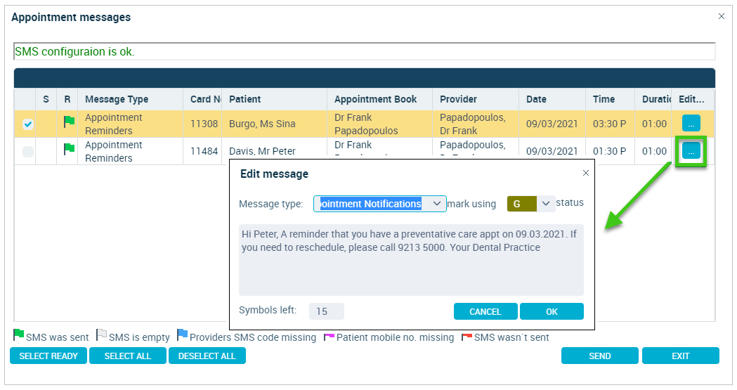Click the R column header

67,99
